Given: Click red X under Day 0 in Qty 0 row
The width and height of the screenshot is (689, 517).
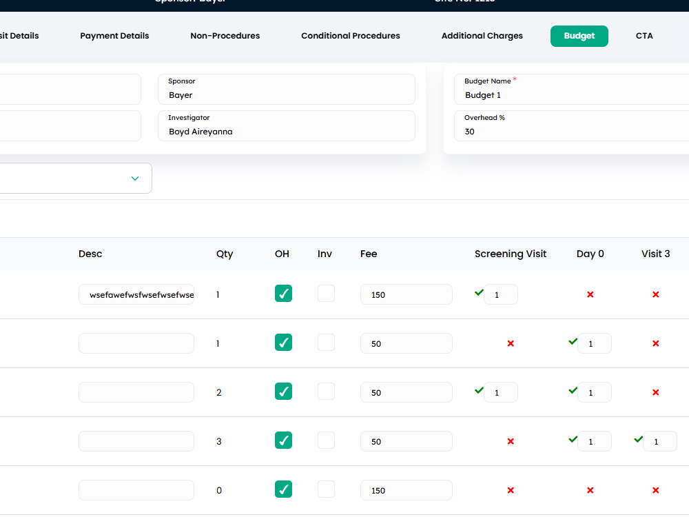Looking at the screenshot, I should (x=590, y=490).
